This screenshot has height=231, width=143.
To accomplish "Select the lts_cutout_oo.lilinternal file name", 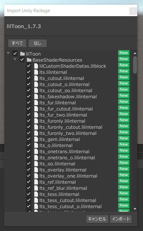I will pos(66,90).
